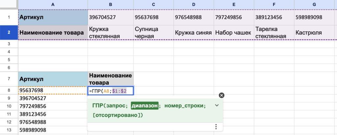337x135 pixels.
Task: Select row 8 header
Action: tap(9, 90)
